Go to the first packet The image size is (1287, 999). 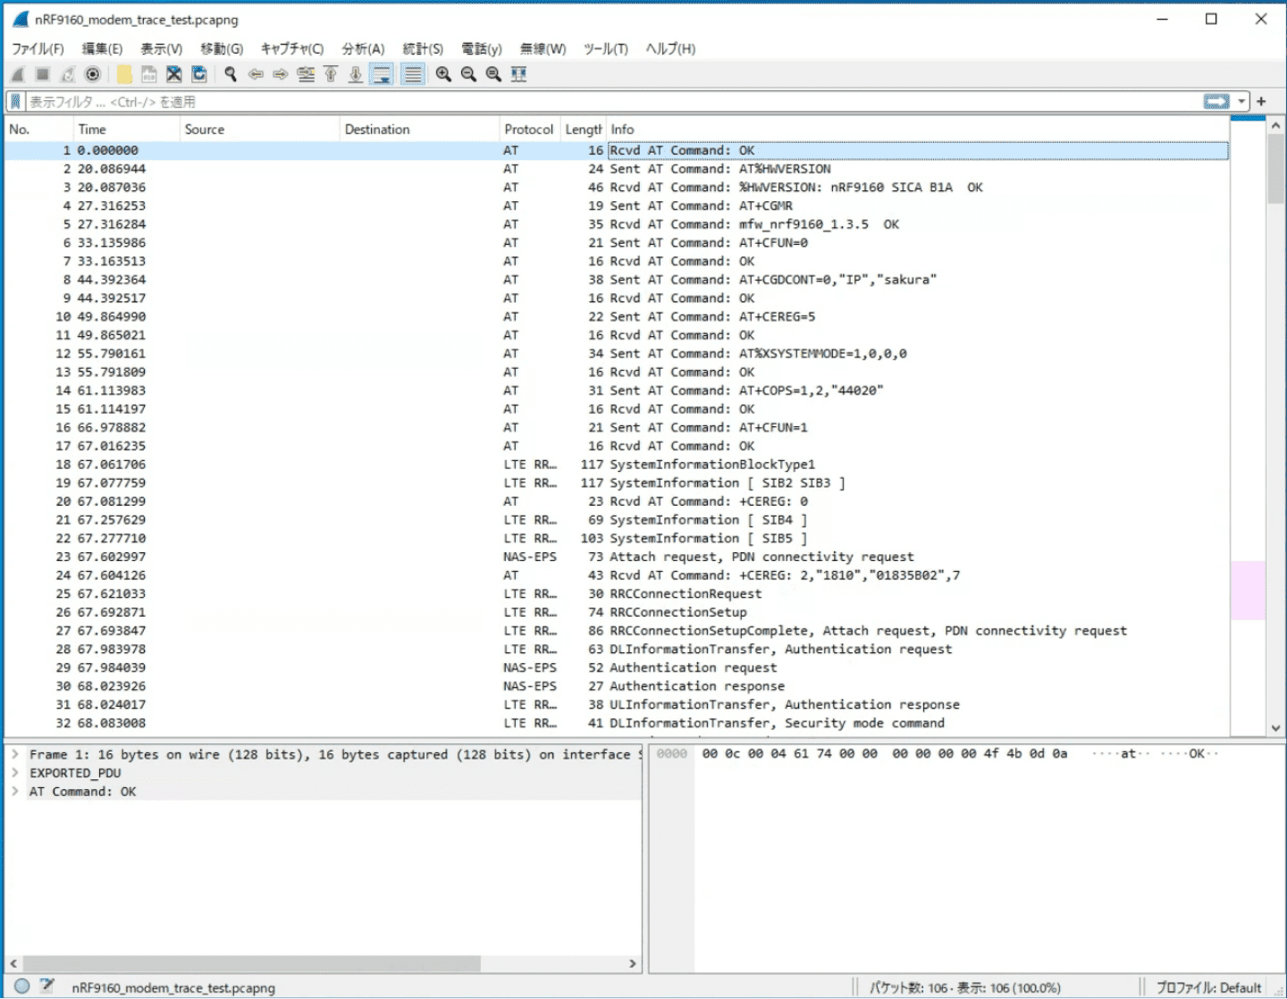tap(331, 74)
